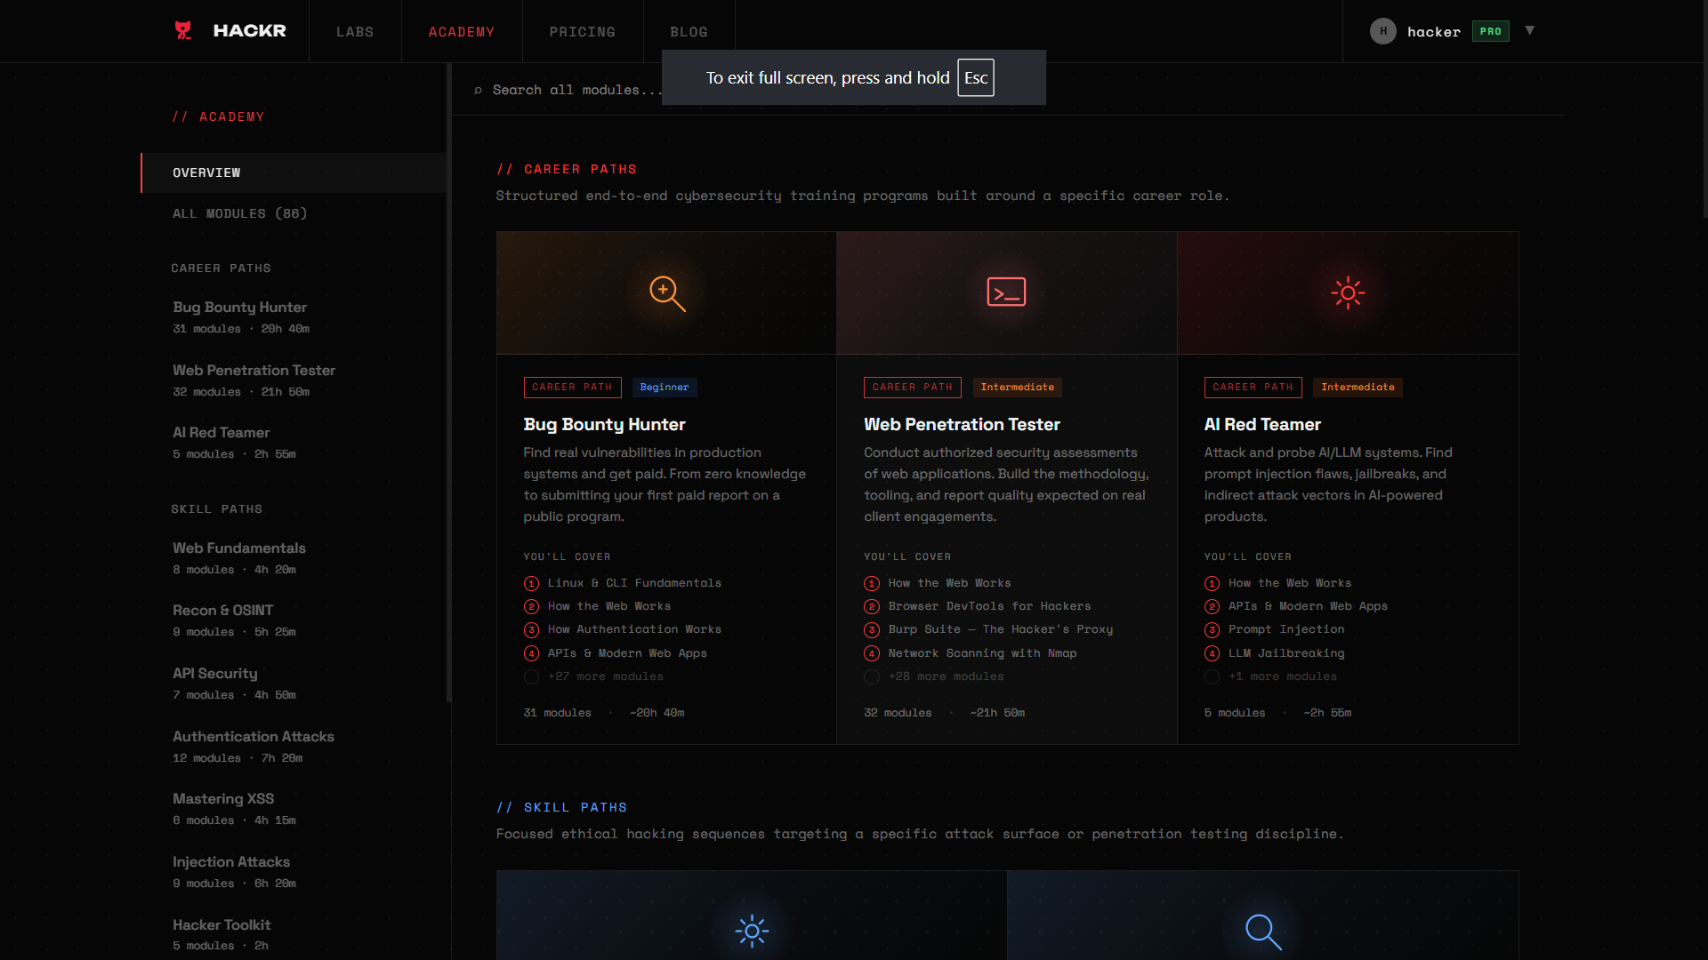The width and height of the screenshot is (1708, 960).
Task: Go to the Blog nav tab
Action: (689, 32)
